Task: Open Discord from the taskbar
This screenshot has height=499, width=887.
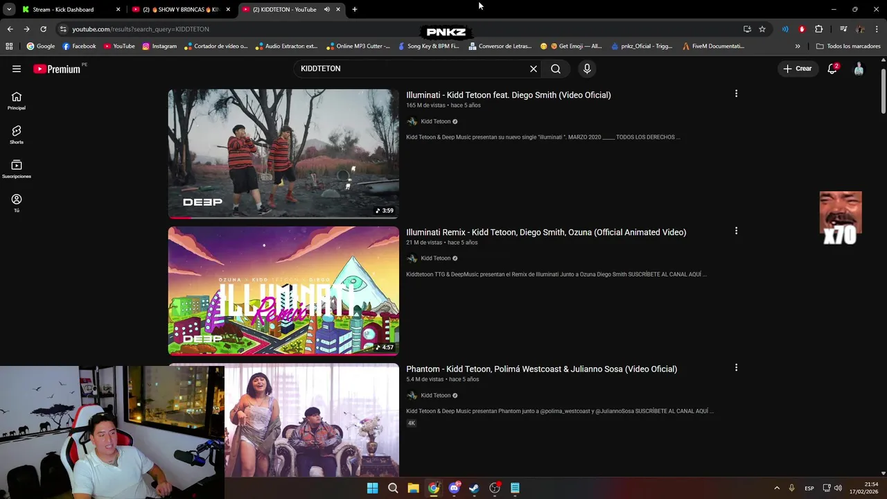Action: click(x=454, y=488)
